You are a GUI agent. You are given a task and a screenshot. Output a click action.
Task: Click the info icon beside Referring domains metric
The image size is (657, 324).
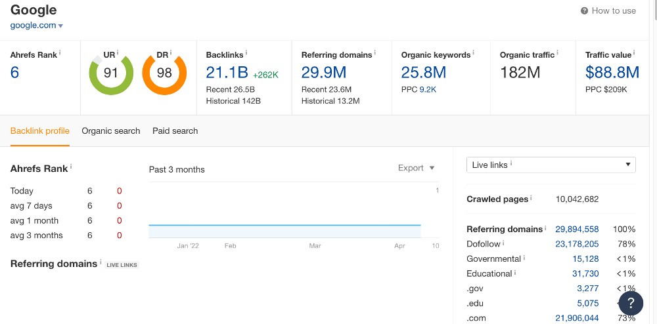pyautogui.click(x=375, y=52)
